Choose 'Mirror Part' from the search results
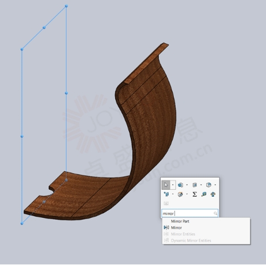This screenshot has height=265, width=266. (180, 221)
